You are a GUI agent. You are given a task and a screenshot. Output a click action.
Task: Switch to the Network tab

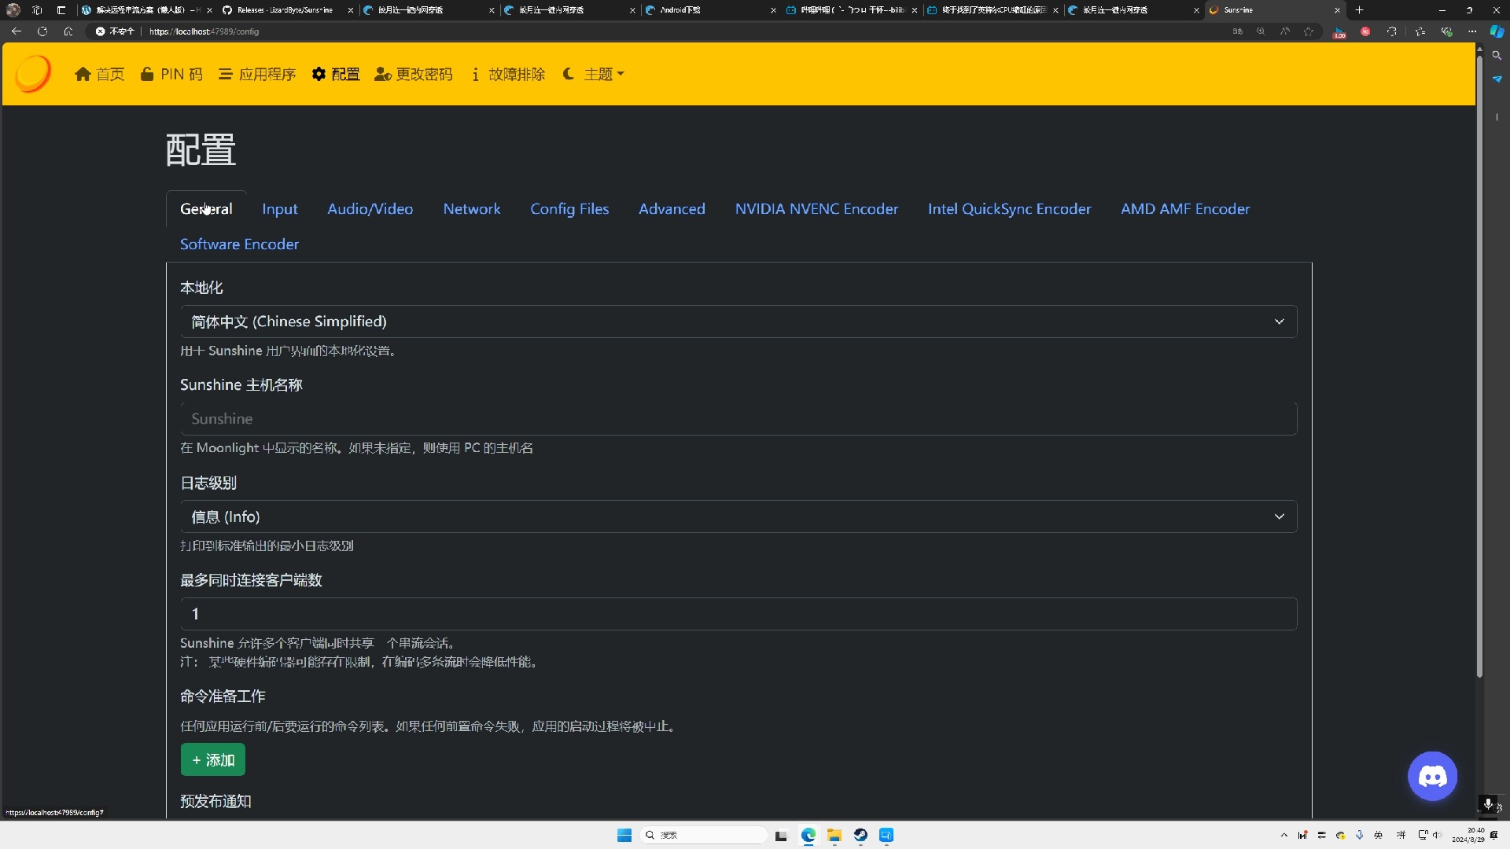(472, 209)
